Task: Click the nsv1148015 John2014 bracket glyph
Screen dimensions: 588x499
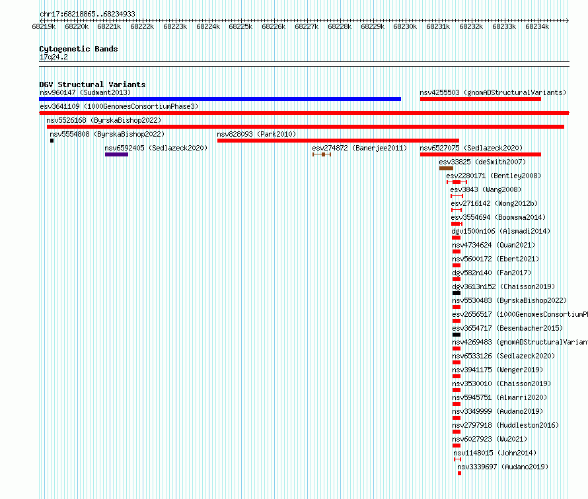Action: tap(457, 459)
